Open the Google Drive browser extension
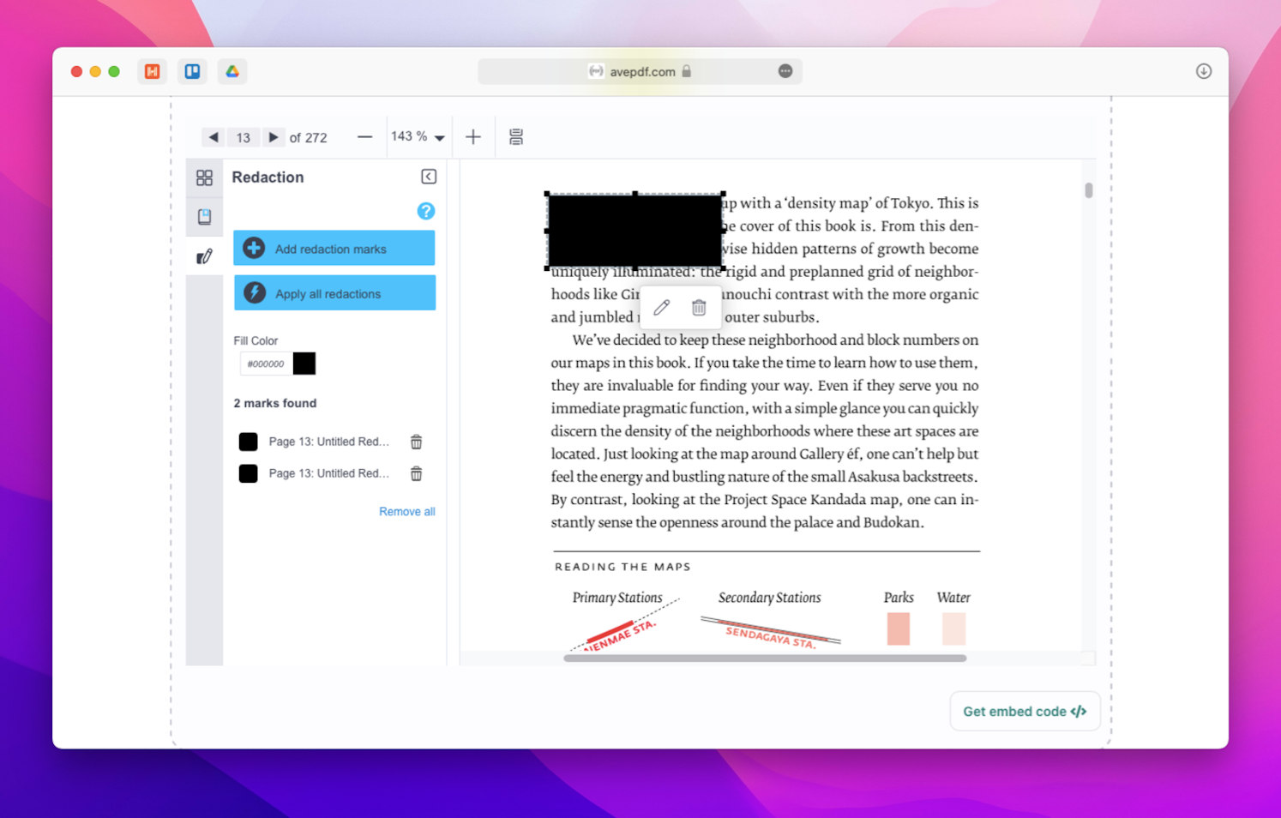This screenshot has height=818, width=1281. (232, 71)
